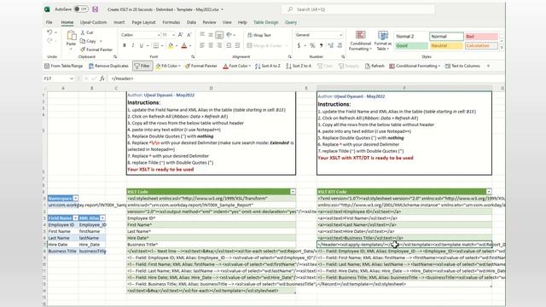Screen dimensions: 546x307
Task: Click the Comma Style icon
Action: click(x=321, y=45)
